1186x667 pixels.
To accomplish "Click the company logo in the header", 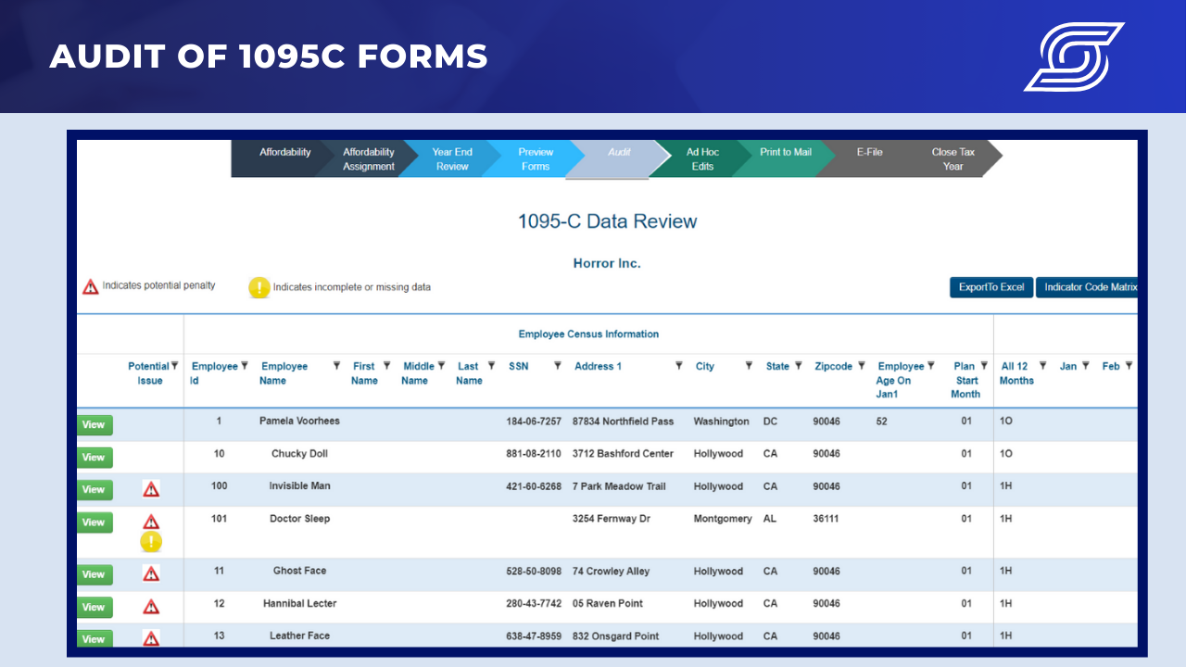I will pos(1073,57).
